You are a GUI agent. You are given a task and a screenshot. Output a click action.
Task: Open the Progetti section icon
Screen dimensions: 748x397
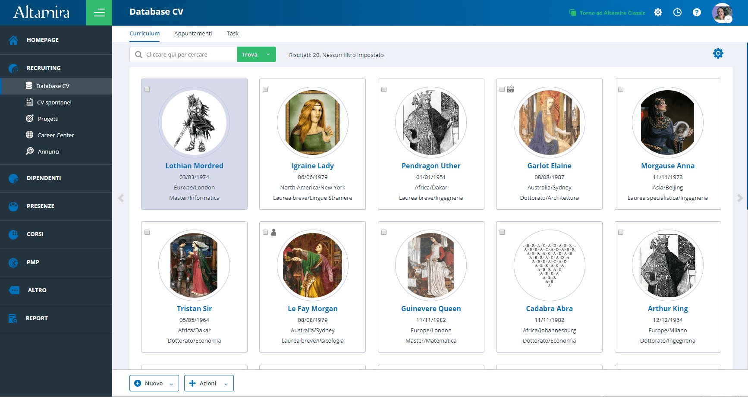coord(29,119)
